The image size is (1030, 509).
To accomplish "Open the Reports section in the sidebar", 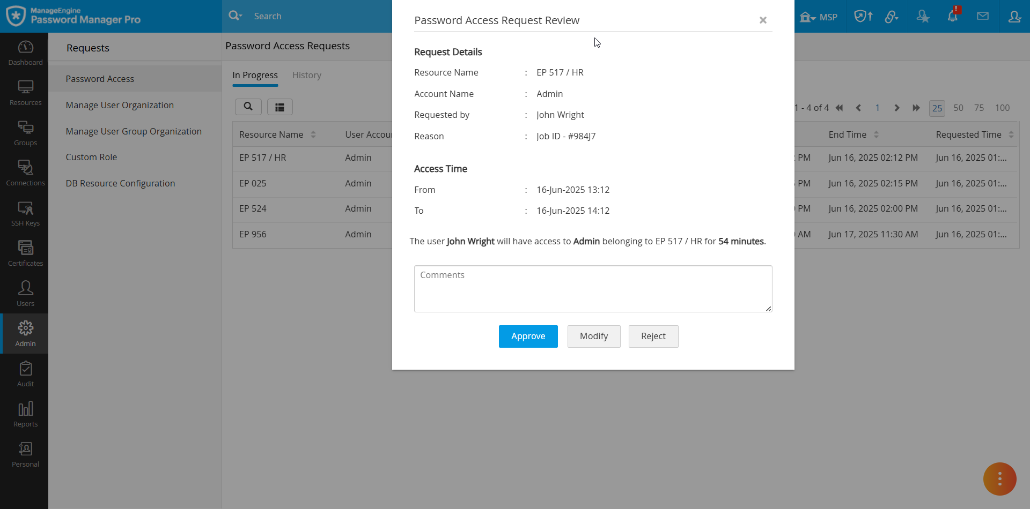I will [x=25, y=413].
